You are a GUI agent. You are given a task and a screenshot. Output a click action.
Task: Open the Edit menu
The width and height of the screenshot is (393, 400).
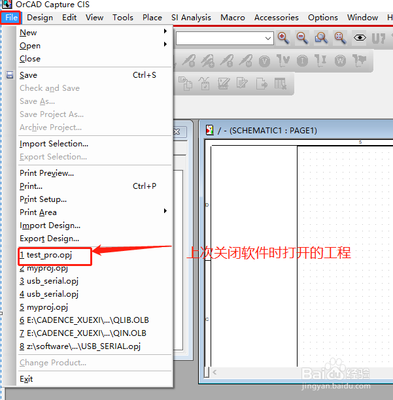coord(69,18)
